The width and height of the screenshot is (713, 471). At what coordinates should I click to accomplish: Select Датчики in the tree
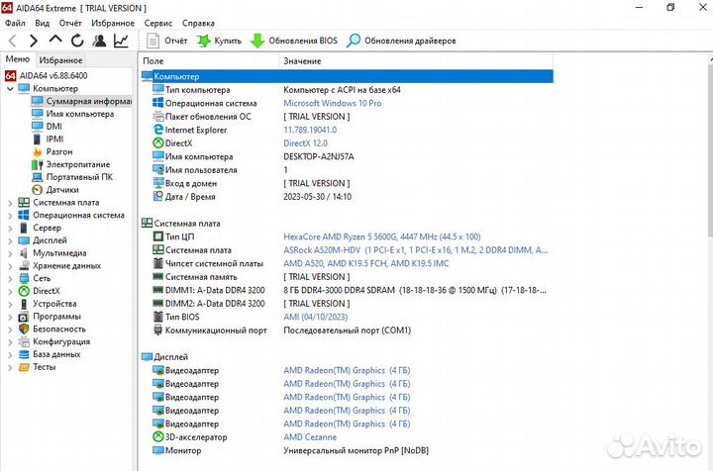click(62, 190)
